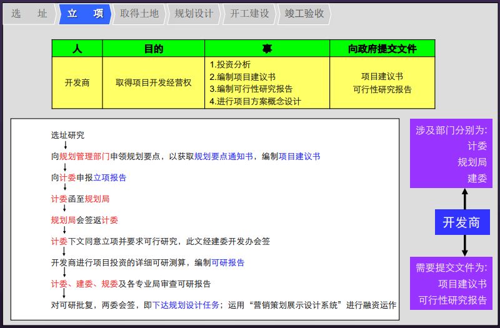Click the blue 立项报告 link
Screen dimensions: 500x328
click(109, 178)
